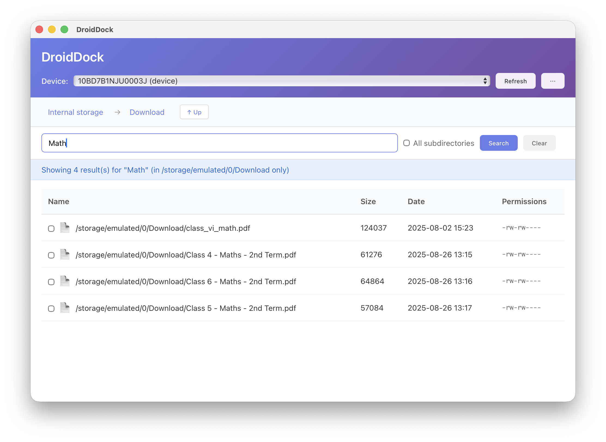
Task: Click the Date column header
Action: point(416,201)
